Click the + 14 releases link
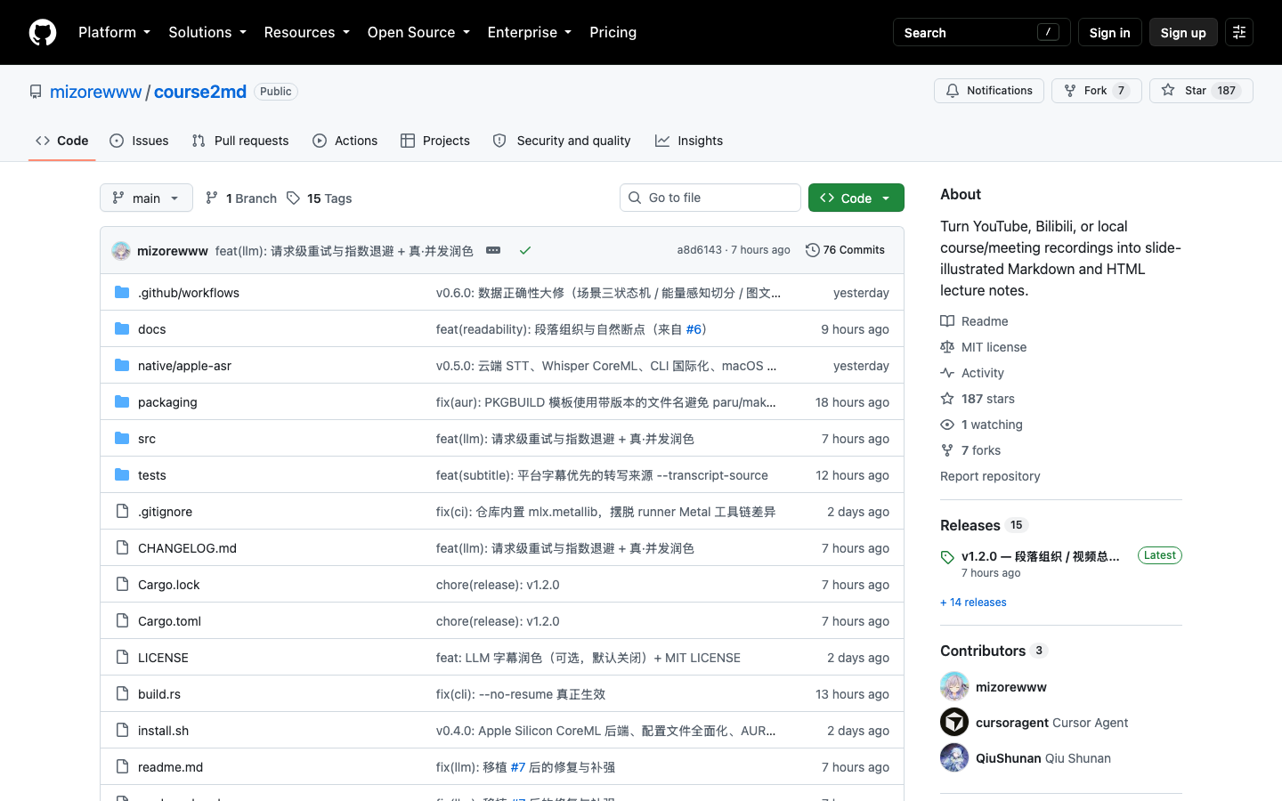Screen dimensions: 1282x801 pyautogui.click(x=973, y=603)
